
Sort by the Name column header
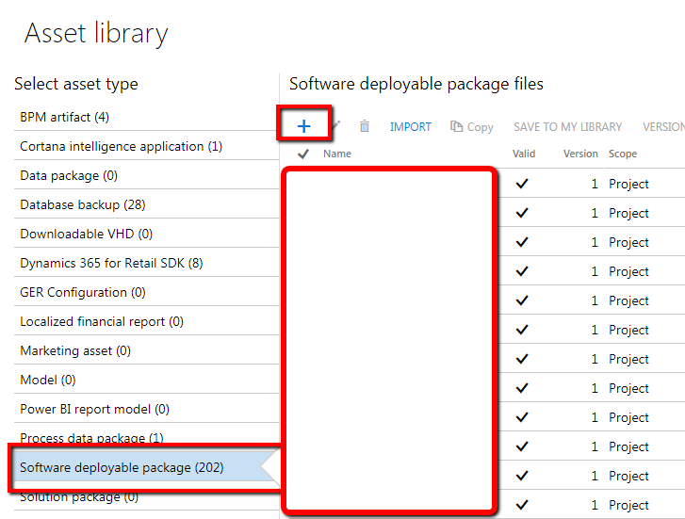[x=336, y=154]
